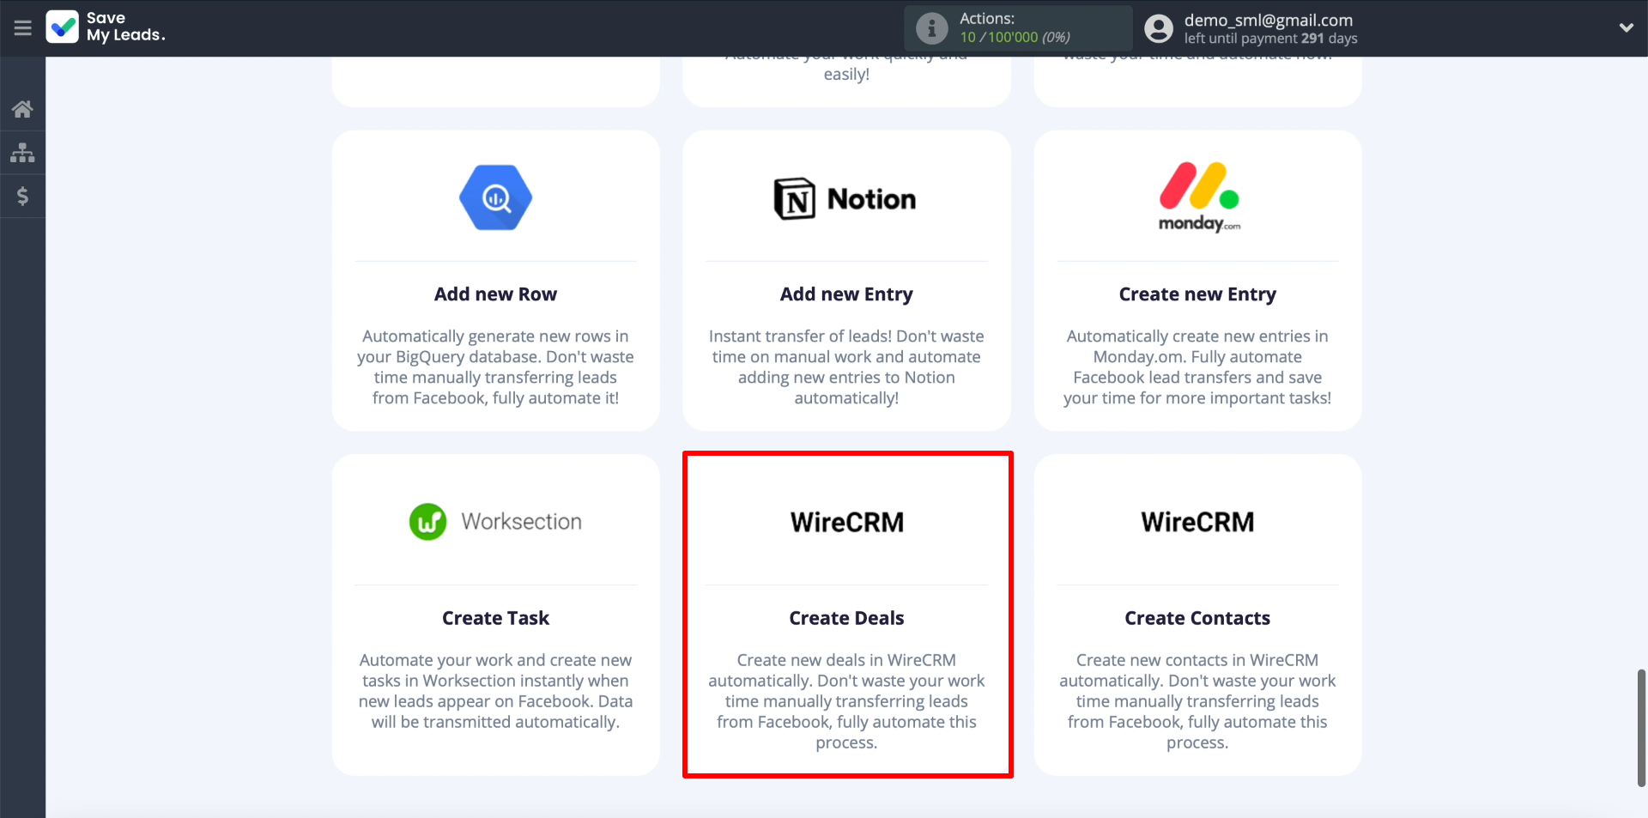Open the hamburger menu

[x=23, y=28]
